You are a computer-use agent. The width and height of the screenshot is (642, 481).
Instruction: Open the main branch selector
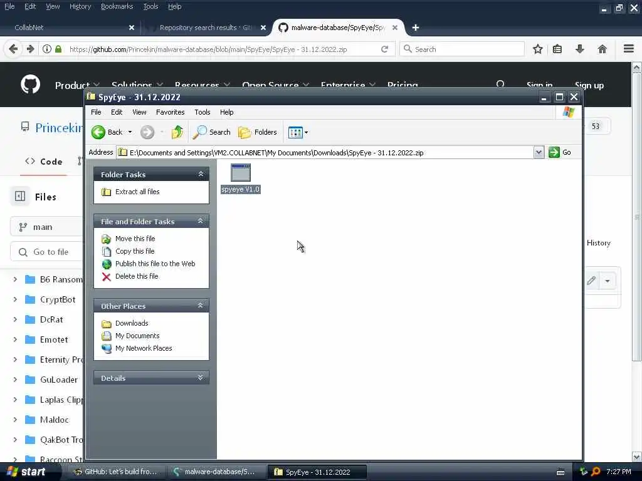coord(46,227)
